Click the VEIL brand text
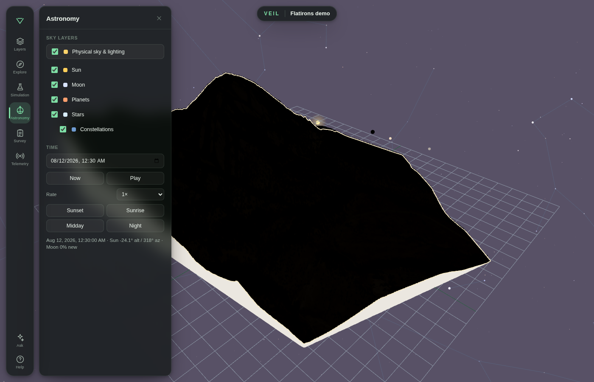The image size is (594, 382). [272, 14]
